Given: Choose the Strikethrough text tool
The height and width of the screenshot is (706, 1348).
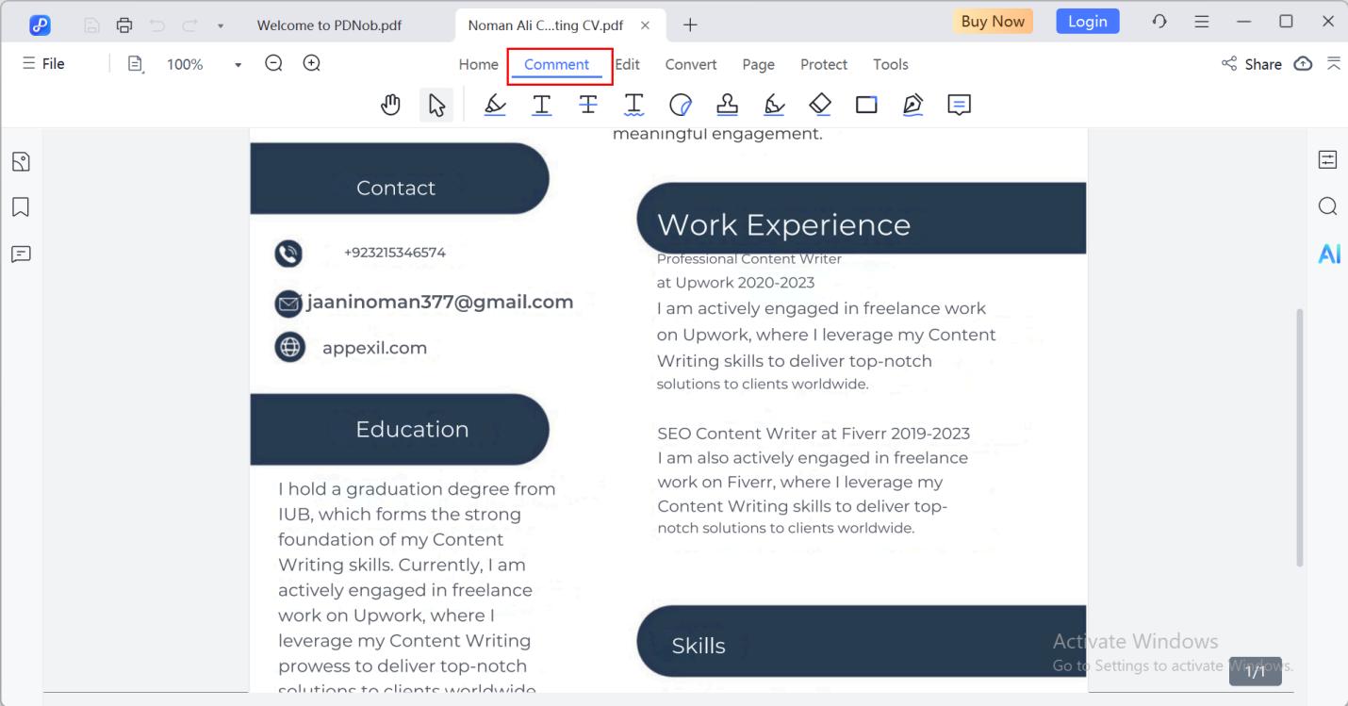Looking at the screenshot, I should tap(588, 105).
